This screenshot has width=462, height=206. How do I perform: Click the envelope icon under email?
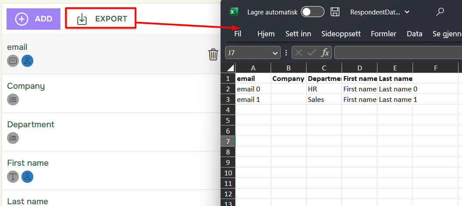click(x=13, y=61)
